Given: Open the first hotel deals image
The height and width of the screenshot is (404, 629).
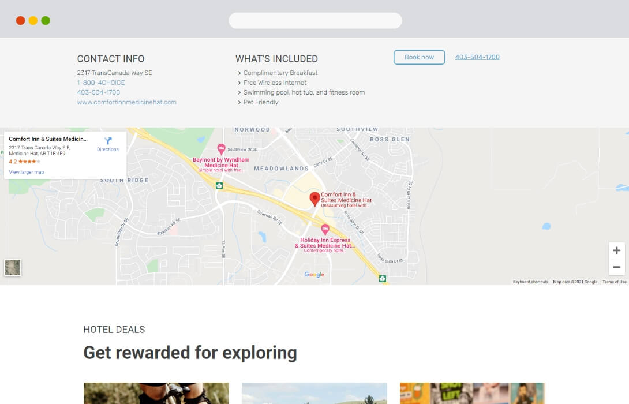Looking at the screenshot, I should tap(156, 393).
